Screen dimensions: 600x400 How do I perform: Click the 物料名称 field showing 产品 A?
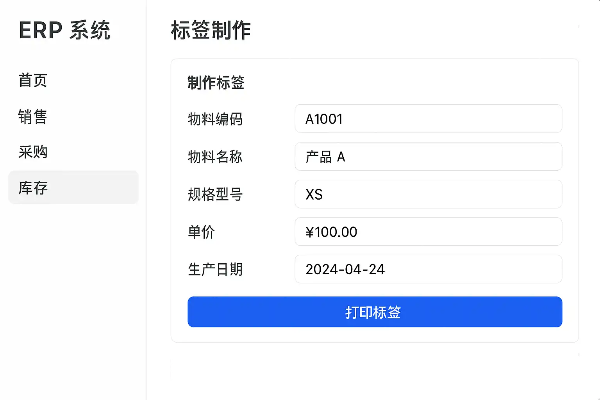[428, 157]
